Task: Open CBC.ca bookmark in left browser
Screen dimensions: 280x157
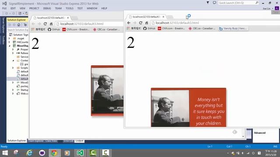Action: tap(106, 29)
